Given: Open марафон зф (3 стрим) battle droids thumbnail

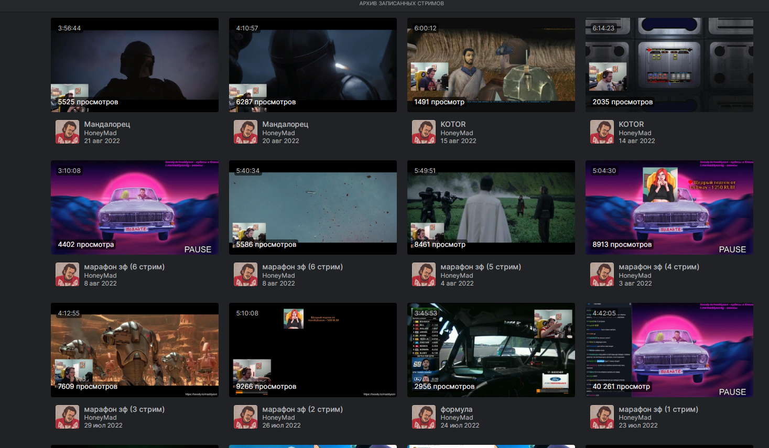Looking at the screenshot, I should [135, 350].
